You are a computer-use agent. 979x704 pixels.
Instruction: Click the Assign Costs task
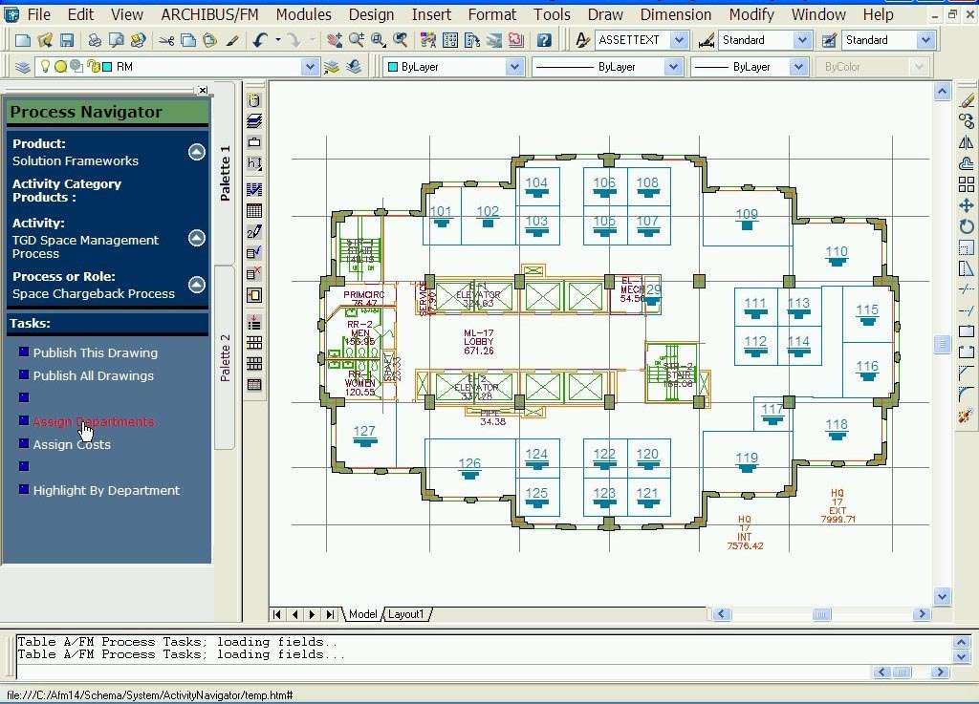tap(72, 444)
